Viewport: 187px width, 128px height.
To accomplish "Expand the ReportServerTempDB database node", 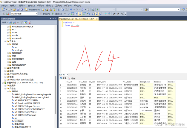I will point(8,27).
